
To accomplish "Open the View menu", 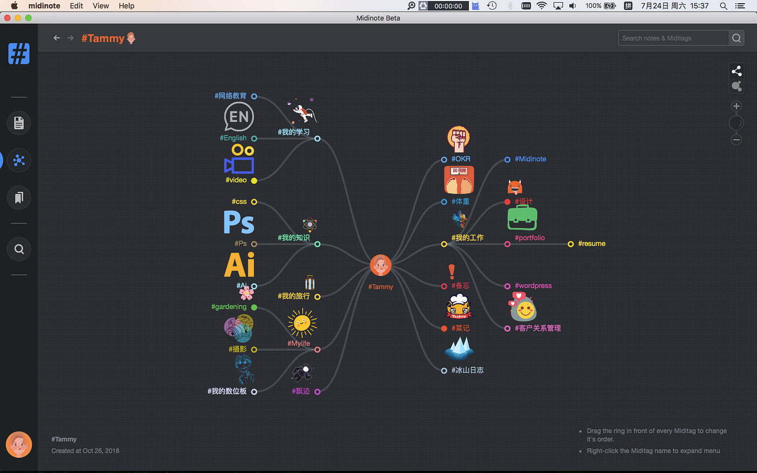I will click(x=101, y=5).
